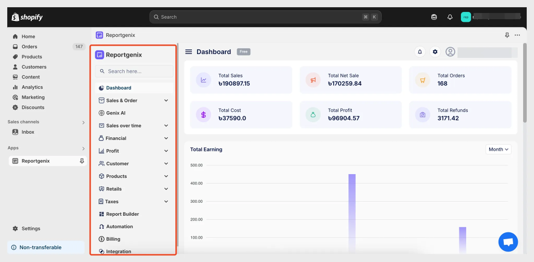Click the Genix AI sidebar icon
Screen dimensions: 534x262
coord(101,113)
